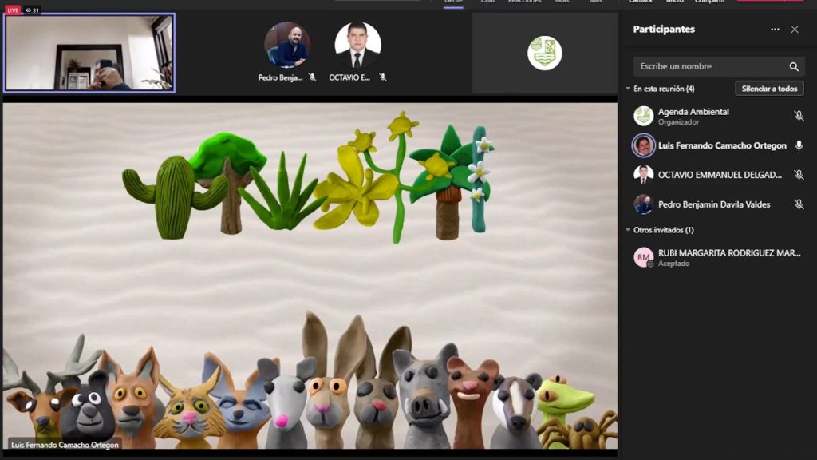Select the self-view camera thumbnail
This screenshot has width=817, height=460.
pyautogui.click(x=89, y=53)
